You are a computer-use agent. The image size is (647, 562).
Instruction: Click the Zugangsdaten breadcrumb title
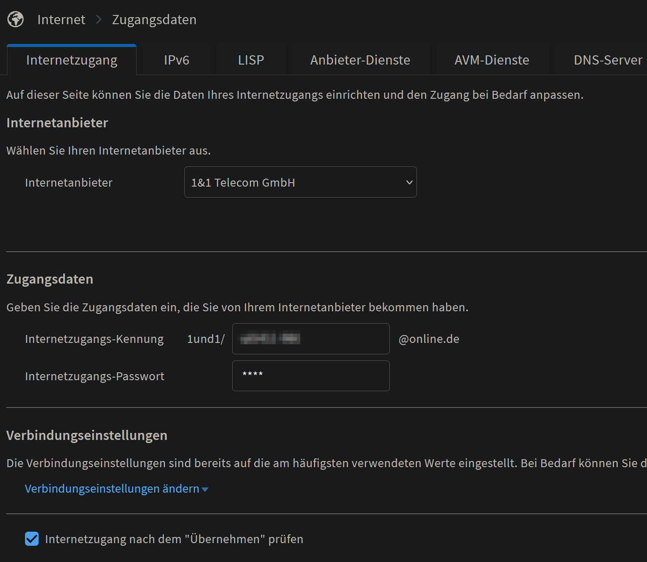tap(154, 20)
